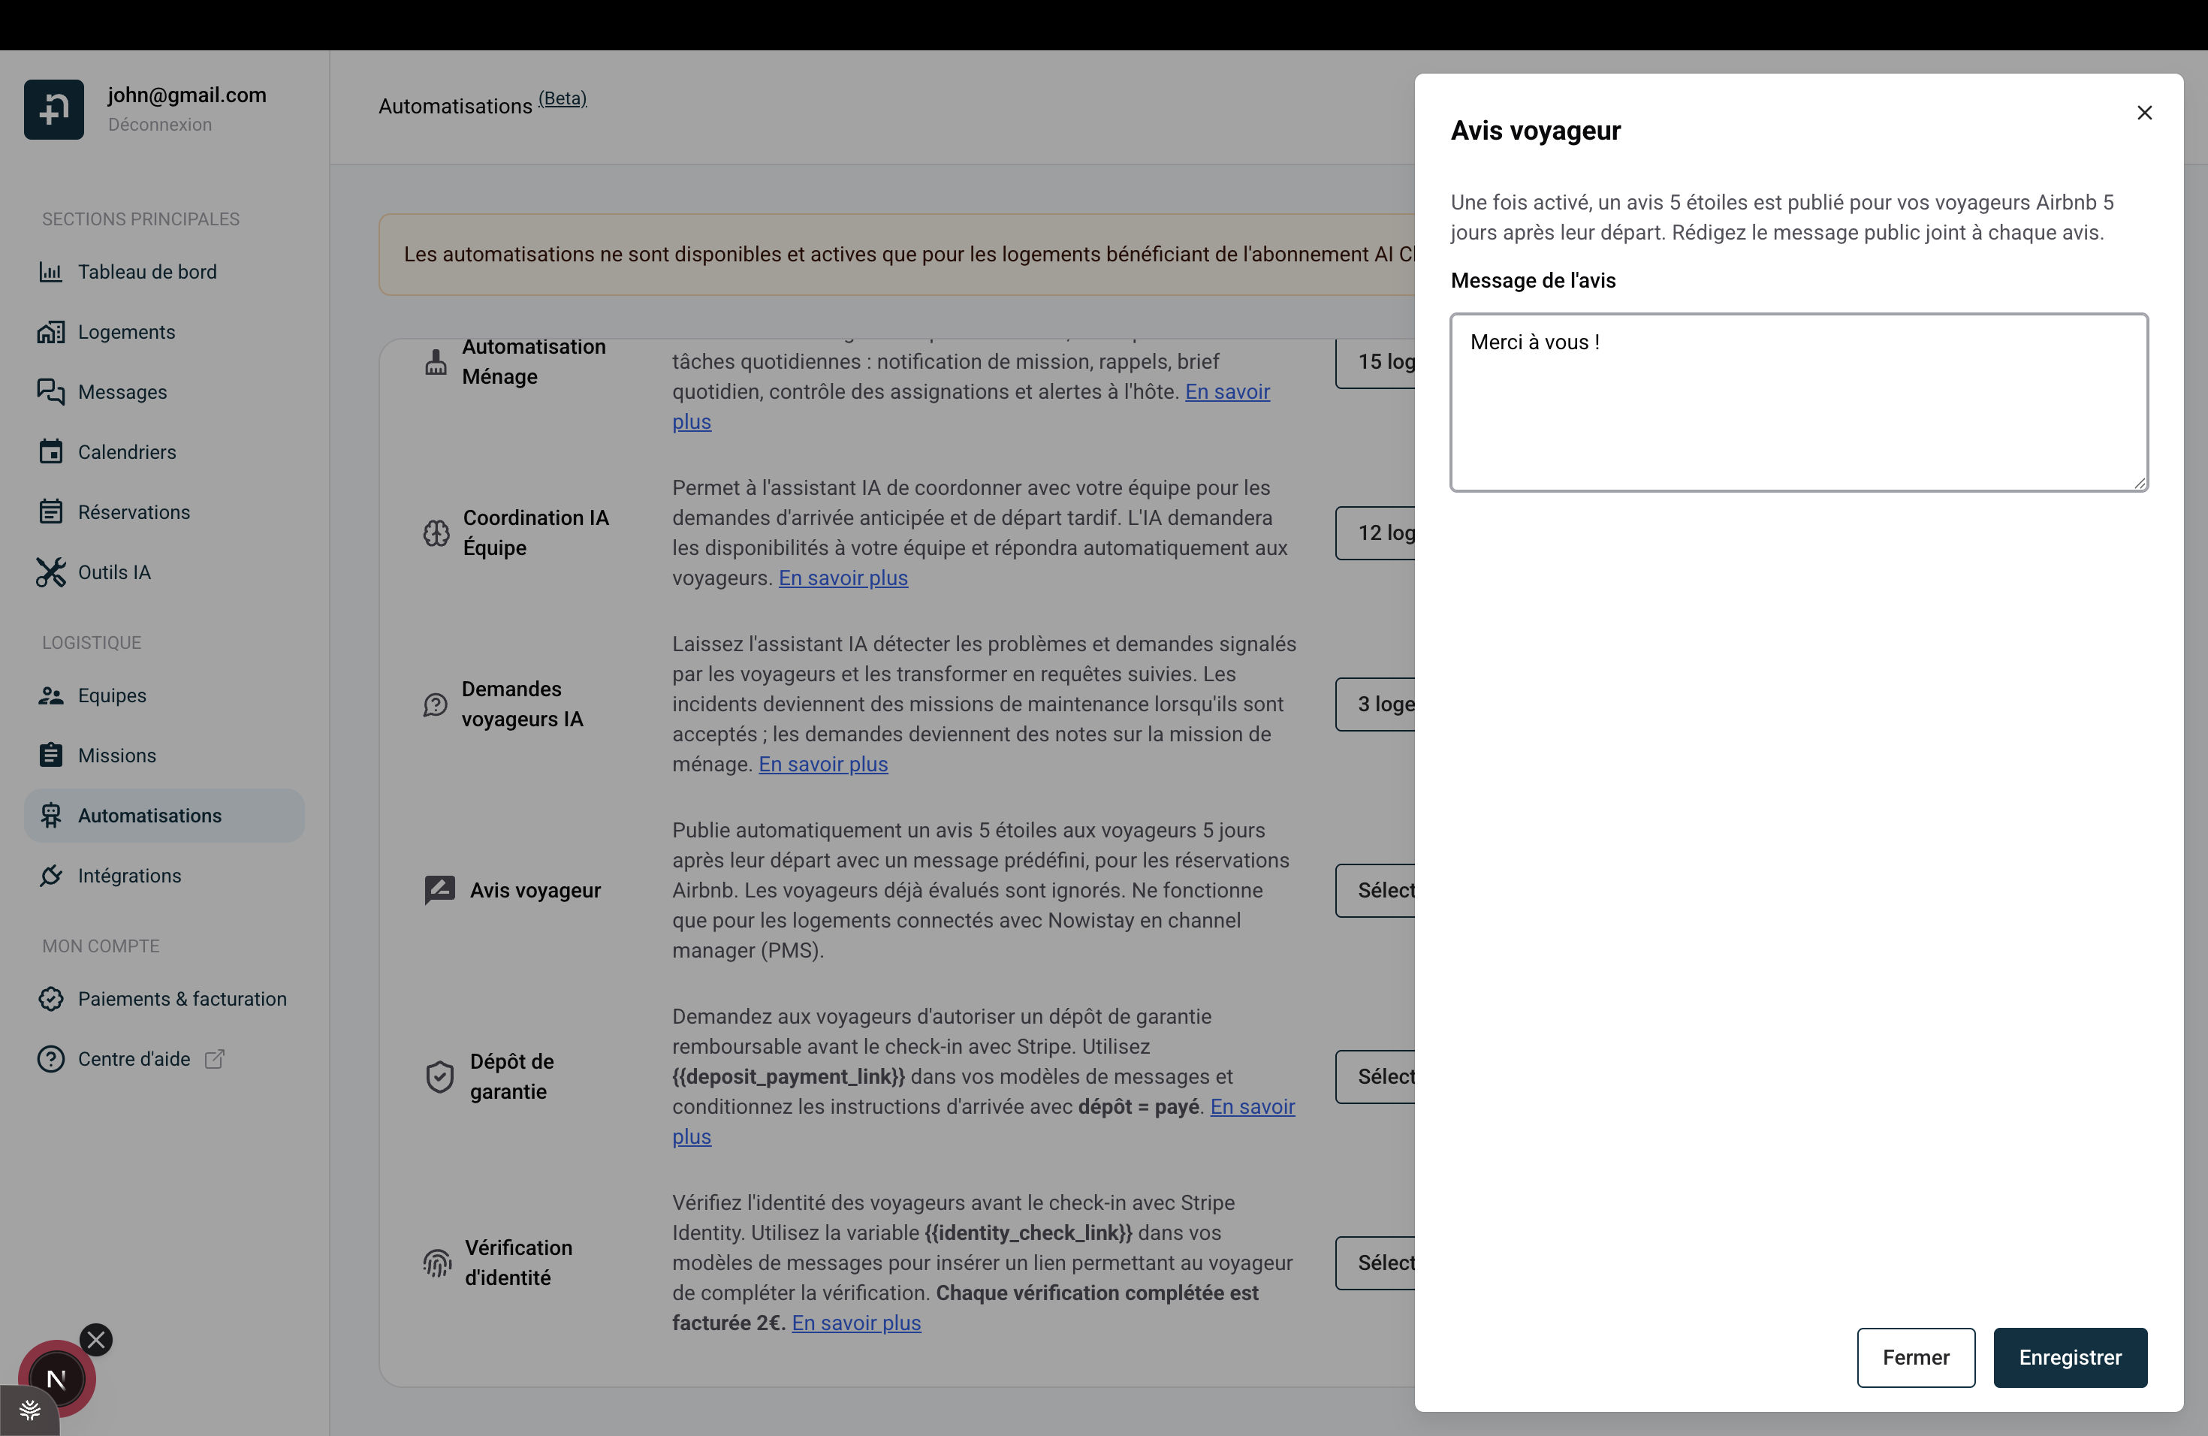
Task: Click the Calendriers calendar icon
Action: [51, 452]
